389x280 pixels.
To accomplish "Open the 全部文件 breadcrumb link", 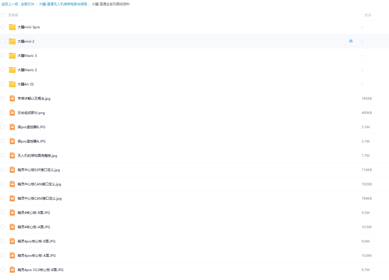I will click(28, 4).
